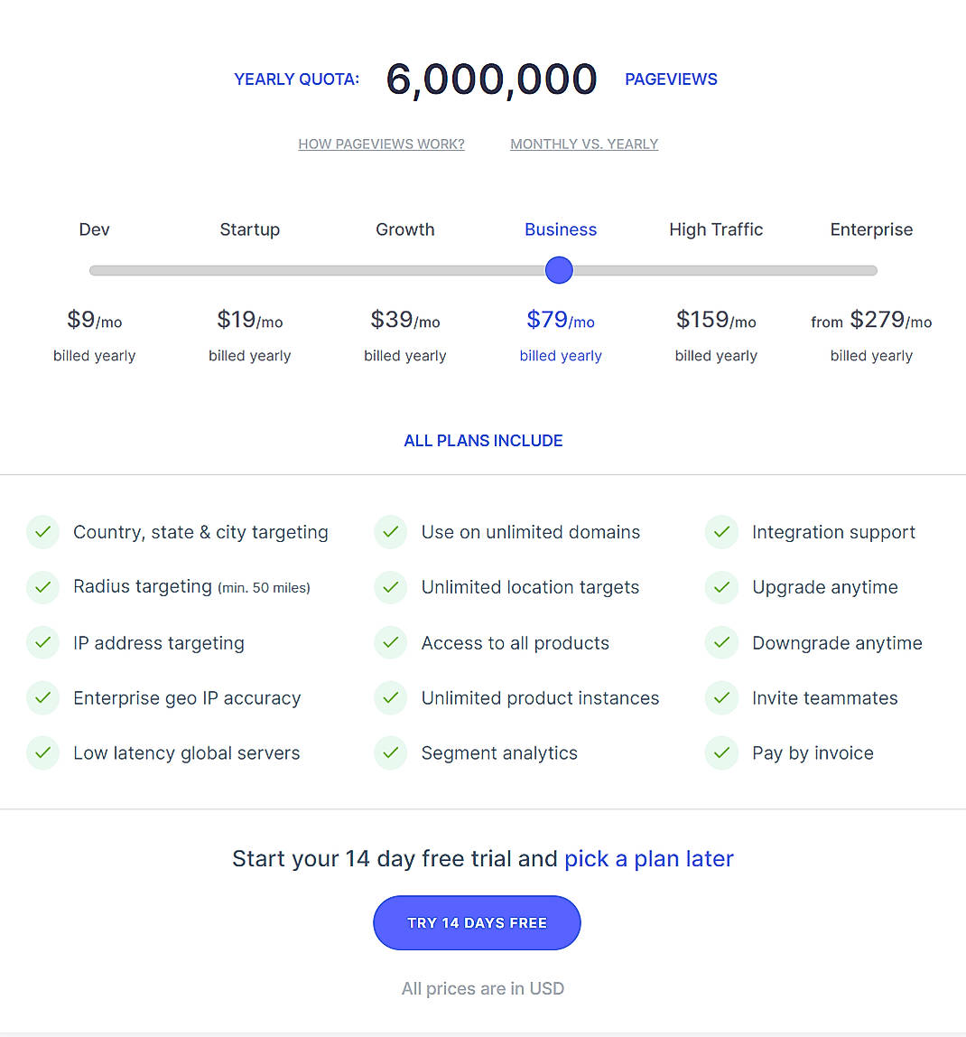Open the MONTHLY VS. YEARLY comparison link
This screenshot has height=1037, width=966.
(x=583, y=144)
